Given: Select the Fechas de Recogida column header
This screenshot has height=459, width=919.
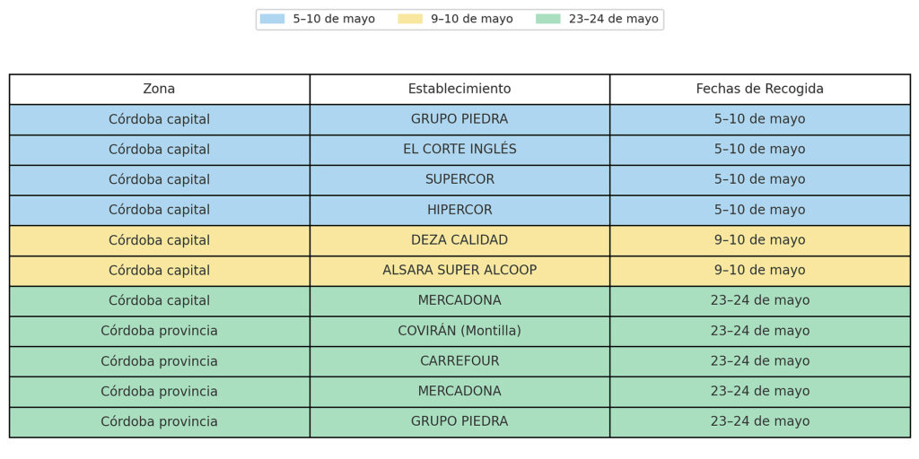Looking at the screenshot, I should [759, 89].
